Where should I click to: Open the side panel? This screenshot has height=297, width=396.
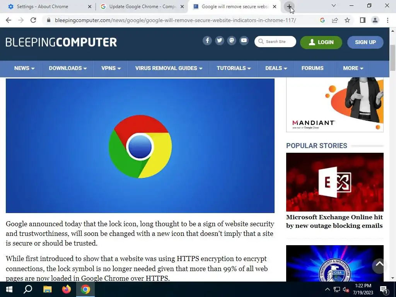point(363,20)
